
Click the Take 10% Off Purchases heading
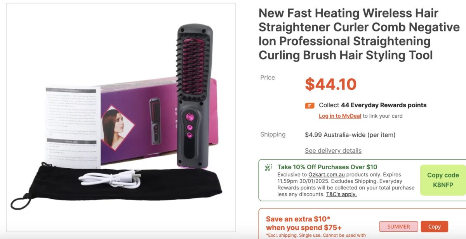pos(327,167)
